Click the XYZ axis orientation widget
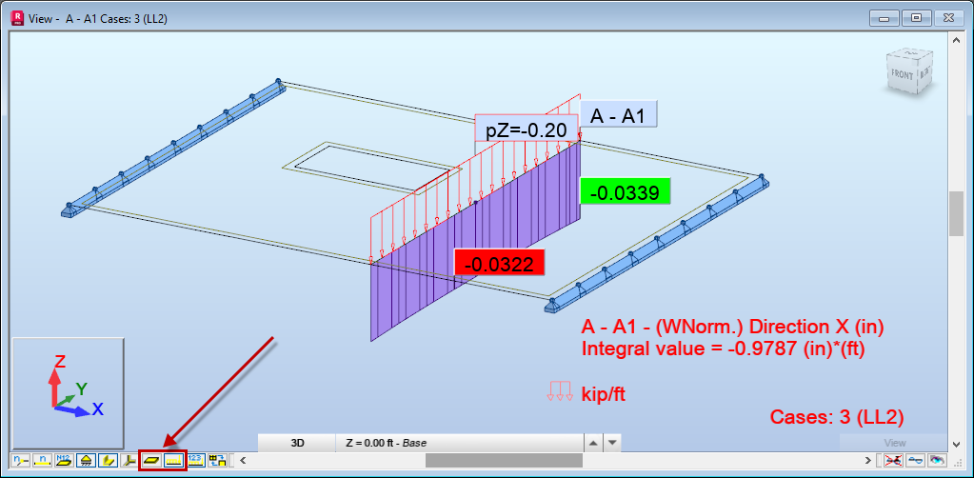 (69, 393)
